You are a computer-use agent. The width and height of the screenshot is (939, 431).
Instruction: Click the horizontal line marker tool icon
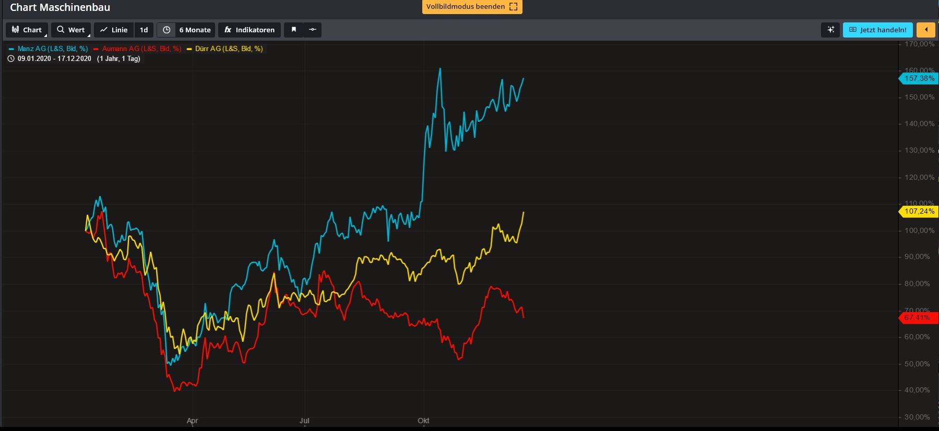pyautogui.click(x=312, y=30)
